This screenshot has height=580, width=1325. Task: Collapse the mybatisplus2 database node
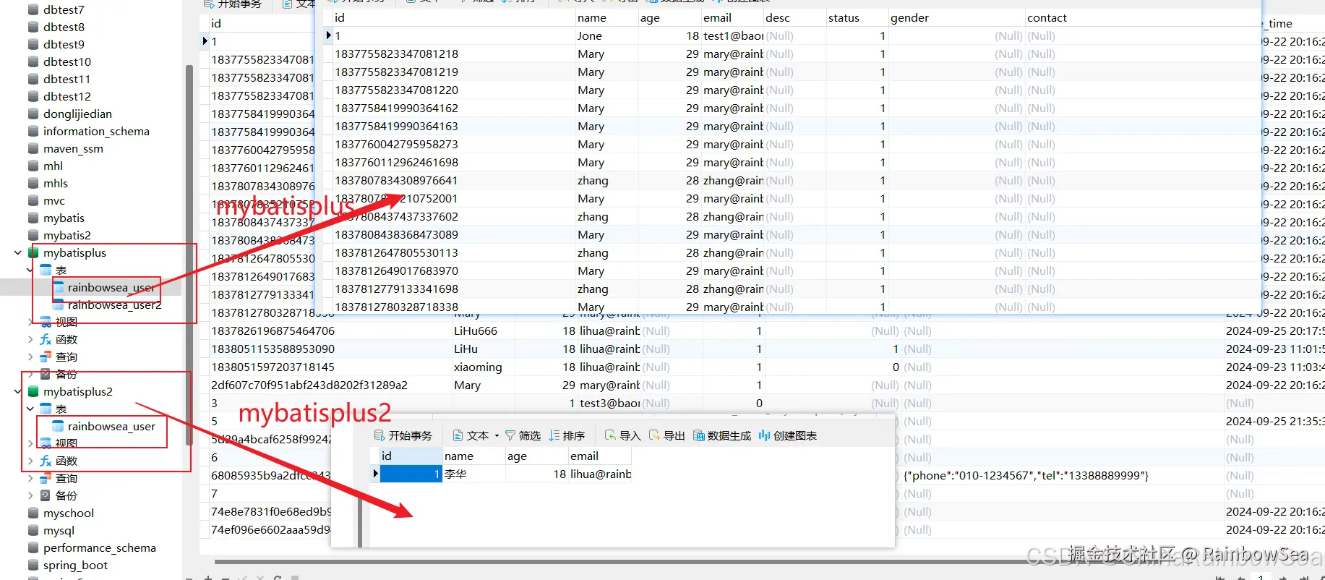click(x=17, y=391)
